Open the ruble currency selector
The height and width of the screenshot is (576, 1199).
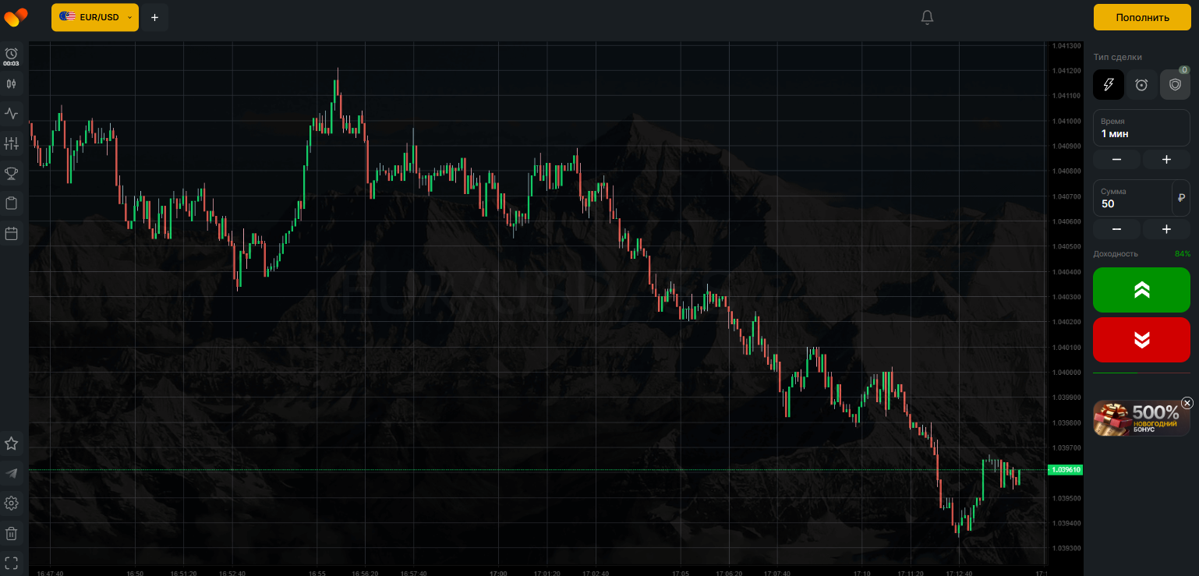1181,198
